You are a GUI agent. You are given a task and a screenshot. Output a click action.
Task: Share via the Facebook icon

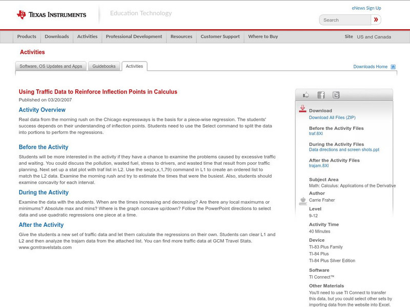321,95
